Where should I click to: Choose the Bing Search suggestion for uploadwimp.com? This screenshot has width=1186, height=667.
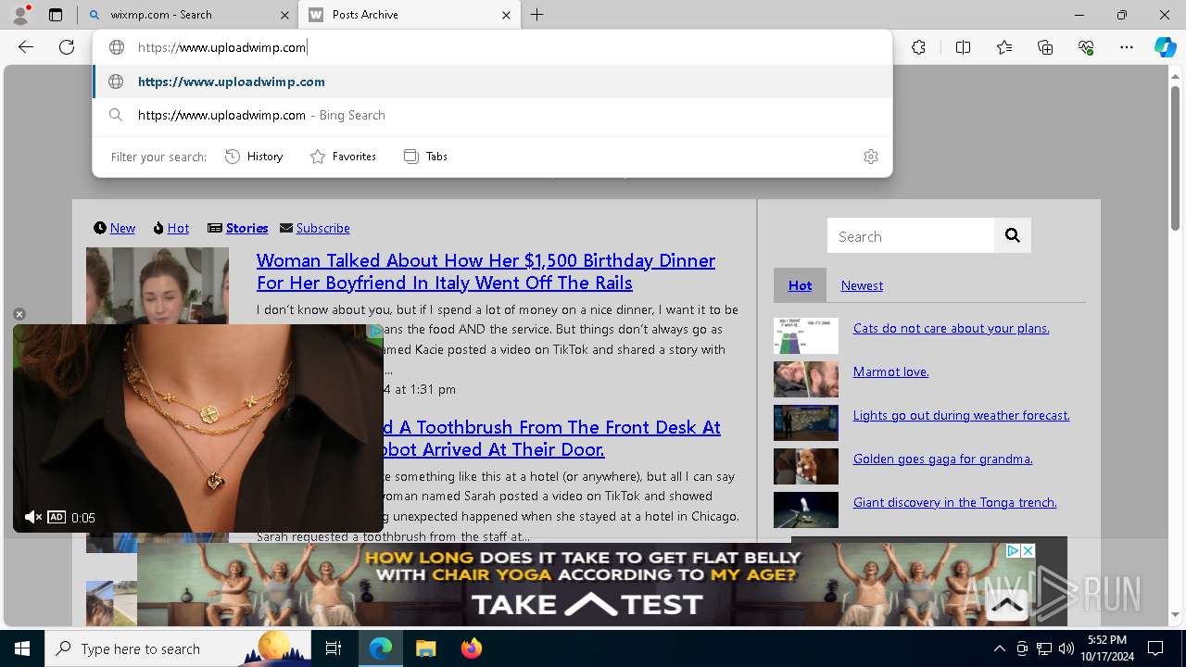[493, 115]
